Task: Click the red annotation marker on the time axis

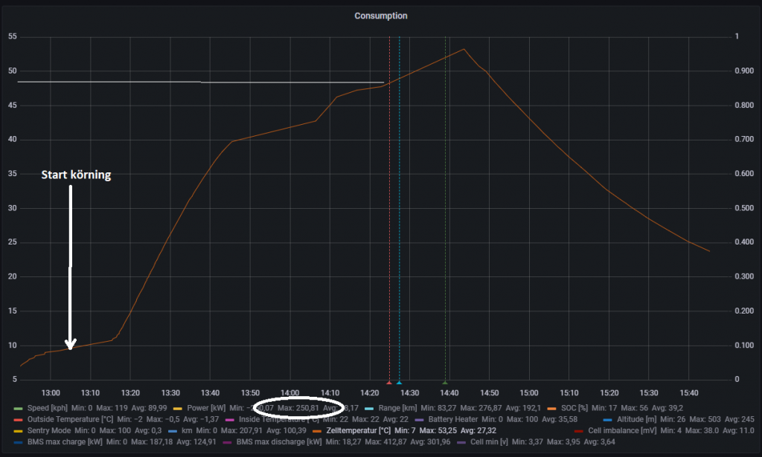Action: 389,383
